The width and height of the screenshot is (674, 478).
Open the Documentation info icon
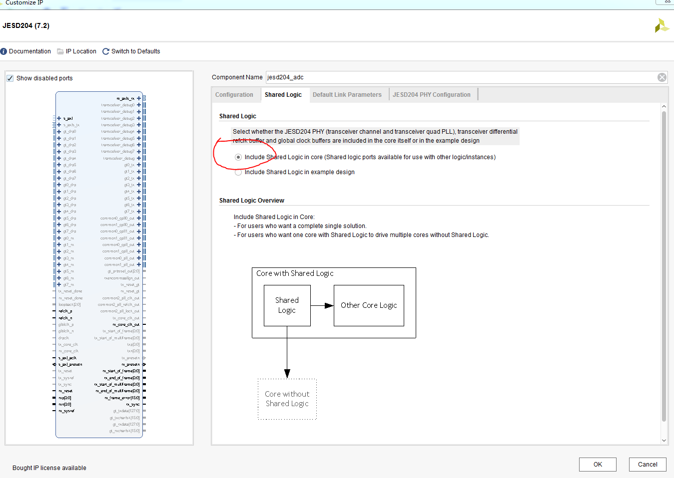(3, 51)
